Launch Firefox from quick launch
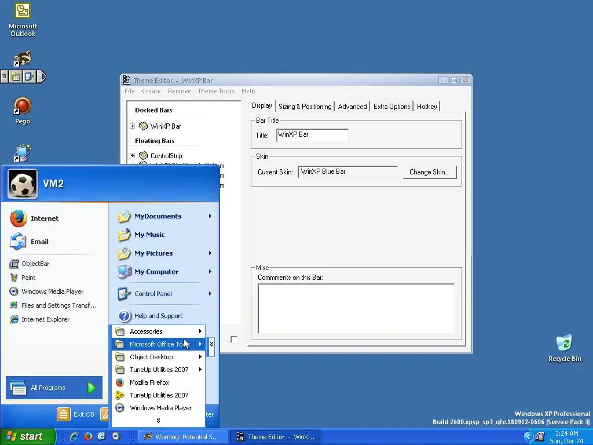This screenshot has width=593, height=445. pyautogui.click(x=88, y=437)
